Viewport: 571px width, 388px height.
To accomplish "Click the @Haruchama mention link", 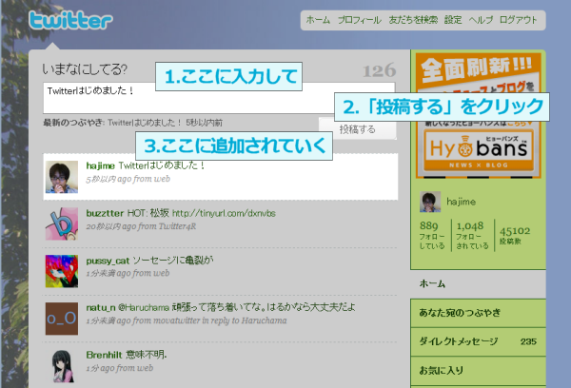I will tap(144, 307).
